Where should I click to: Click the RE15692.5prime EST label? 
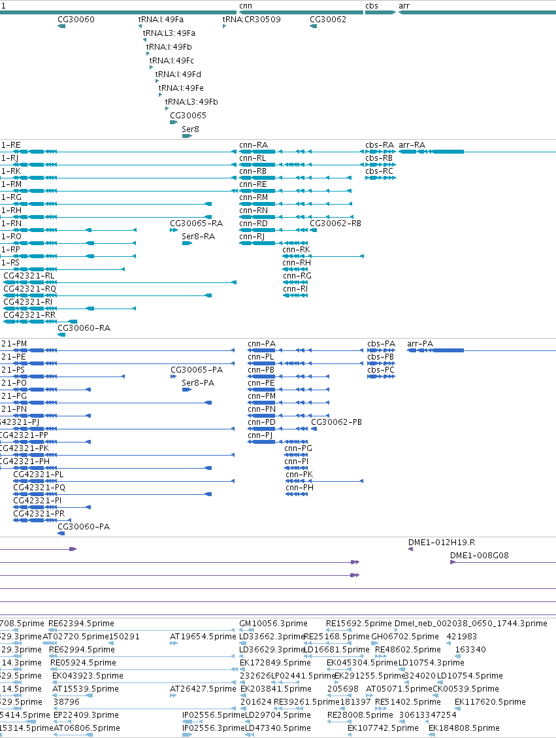(x=359, y=624)
